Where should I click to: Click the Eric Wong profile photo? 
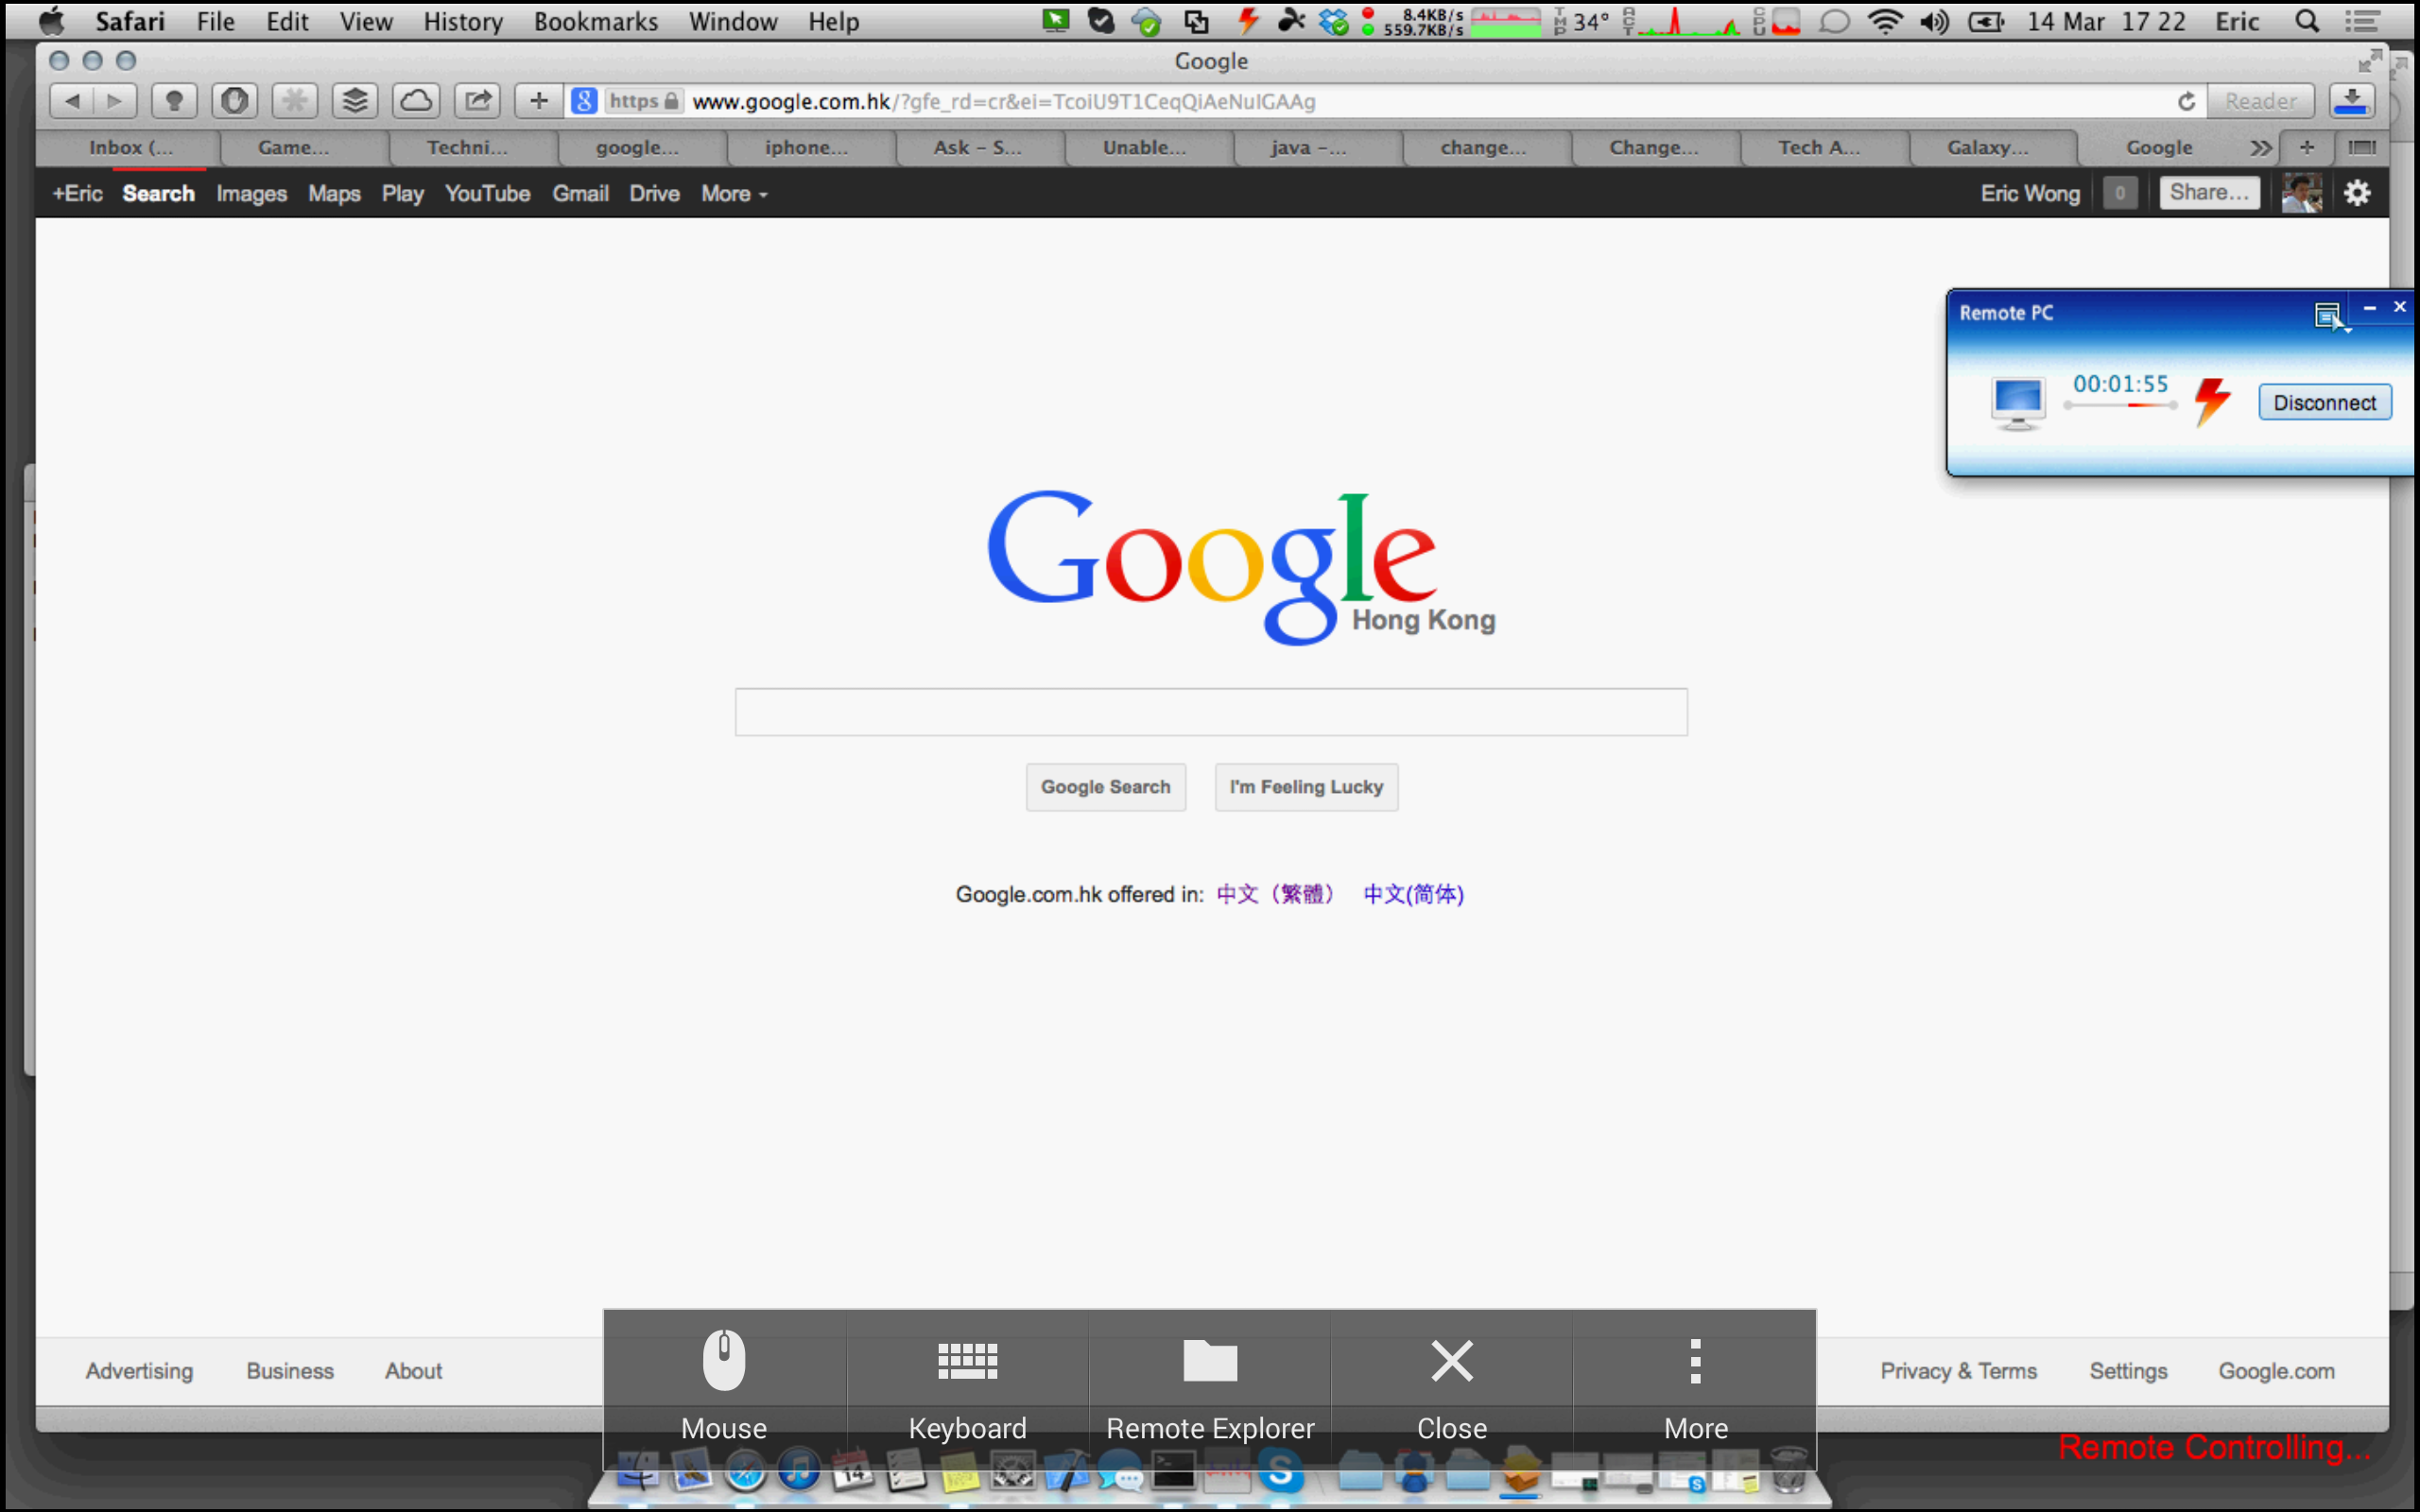click(x=2301, y=193)
